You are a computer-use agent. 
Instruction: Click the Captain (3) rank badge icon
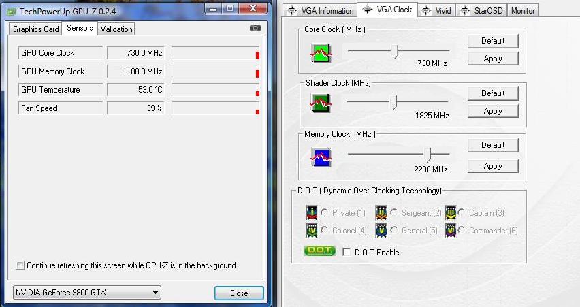coord(450,212)
